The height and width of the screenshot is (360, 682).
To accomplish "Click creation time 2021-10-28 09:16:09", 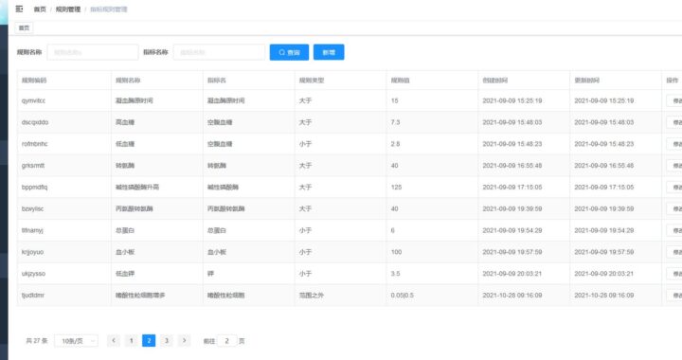I will [512, 296].
